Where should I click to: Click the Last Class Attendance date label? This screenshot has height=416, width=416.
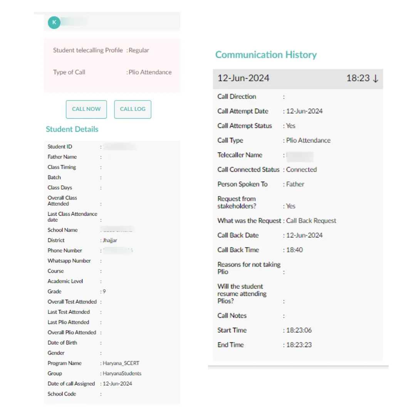point(72,217)
